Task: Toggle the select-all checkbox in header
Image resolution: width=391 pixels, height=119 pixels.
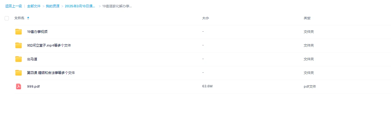Action: coord(7,18)
